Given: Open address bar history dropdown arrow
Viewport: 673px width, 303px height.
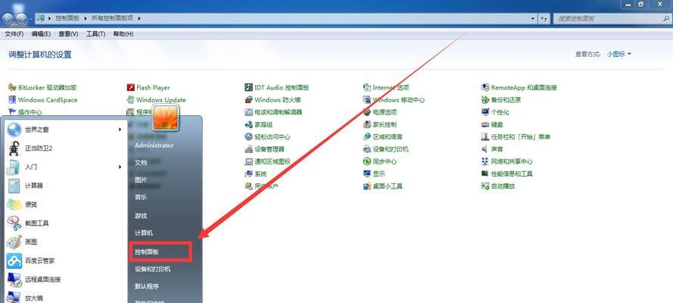Looking at the screenshot, I should pyautogui.click(x=533, y=18).
